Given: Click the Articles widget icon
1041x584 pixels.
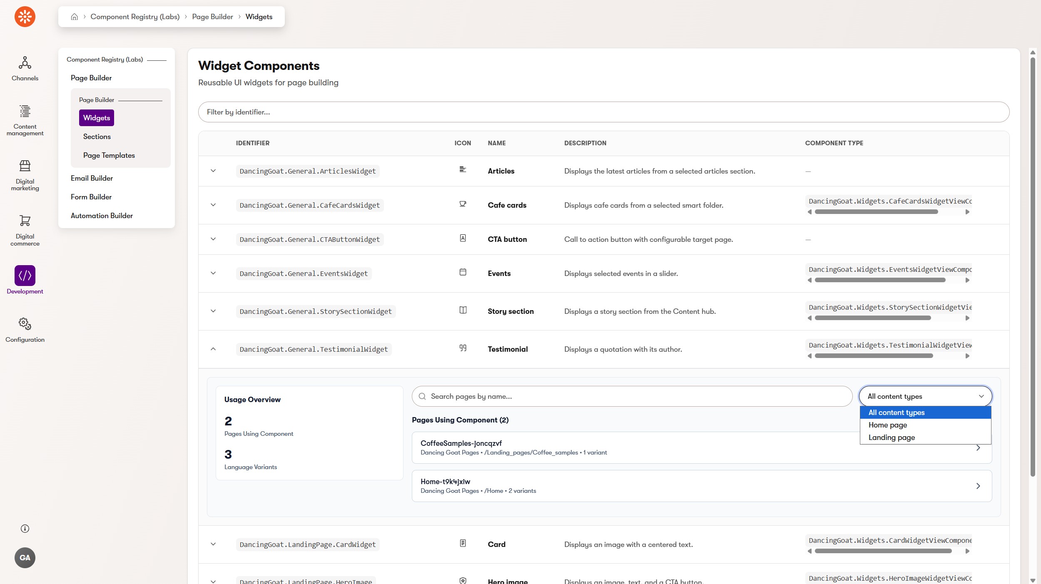Looking at the screenshot, I should pos(463,169).
